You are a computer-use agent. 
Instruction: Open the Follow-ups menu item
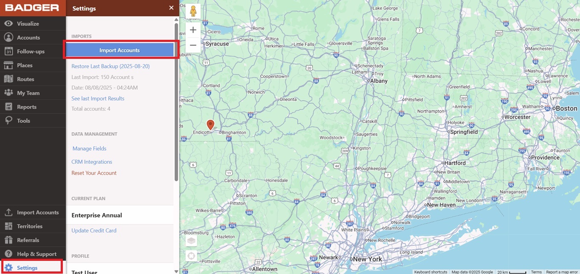point(33,51)
